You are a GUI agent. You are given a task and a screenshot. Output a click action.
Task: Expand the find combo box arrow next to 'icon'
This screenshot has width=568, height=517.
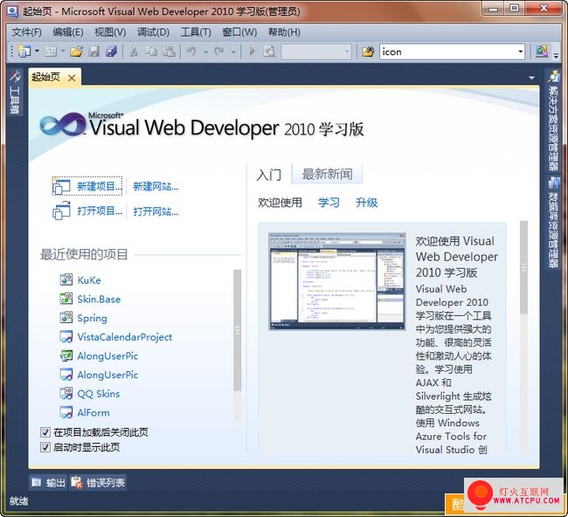(521, 52)
